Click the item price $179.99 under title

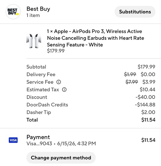[x=56, y=51]
